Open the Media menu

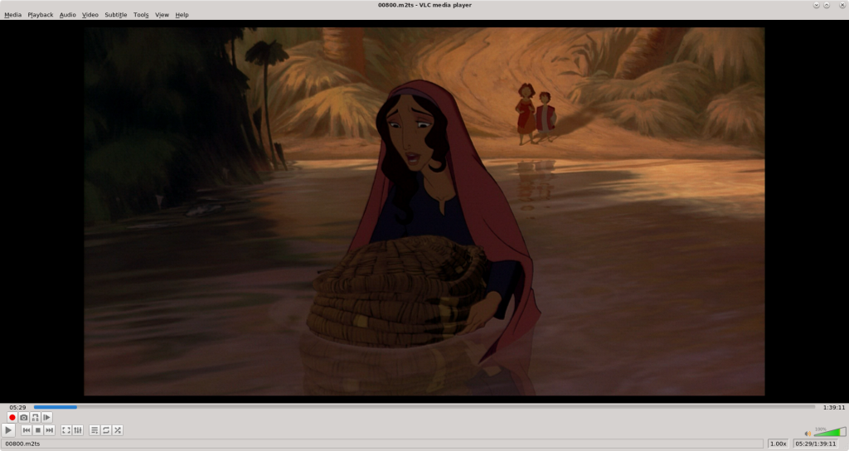(x=13, y=15)
